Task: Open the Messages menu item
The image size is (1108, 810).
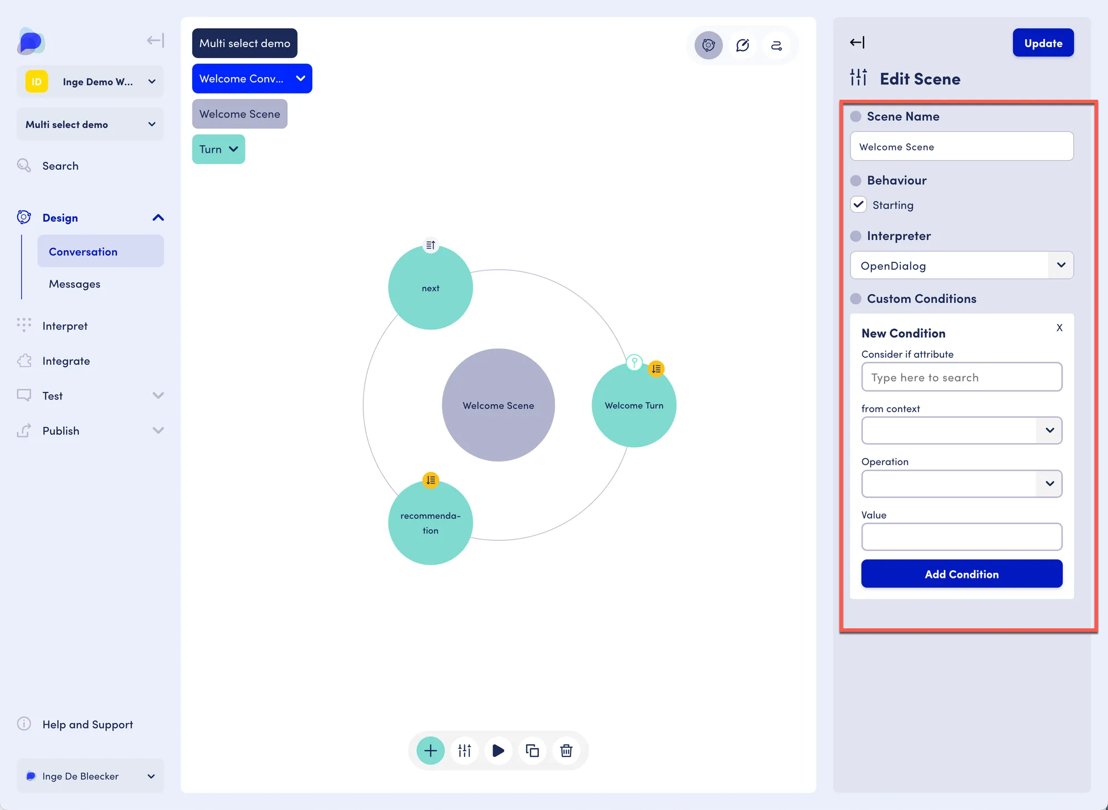Action: click(74, 284)
